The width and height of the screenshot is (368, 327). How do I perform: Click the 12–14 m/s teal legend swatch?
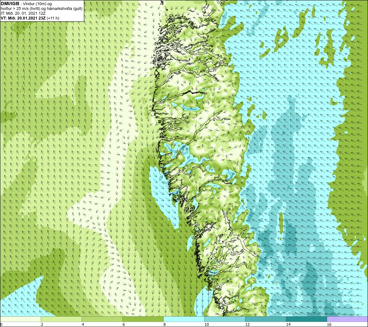point(266,319)
